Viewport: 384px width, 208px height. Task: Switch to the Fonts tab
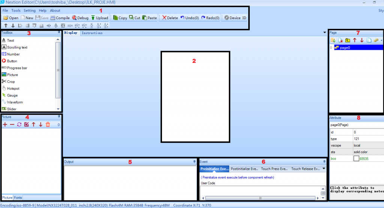pos(18,198)
